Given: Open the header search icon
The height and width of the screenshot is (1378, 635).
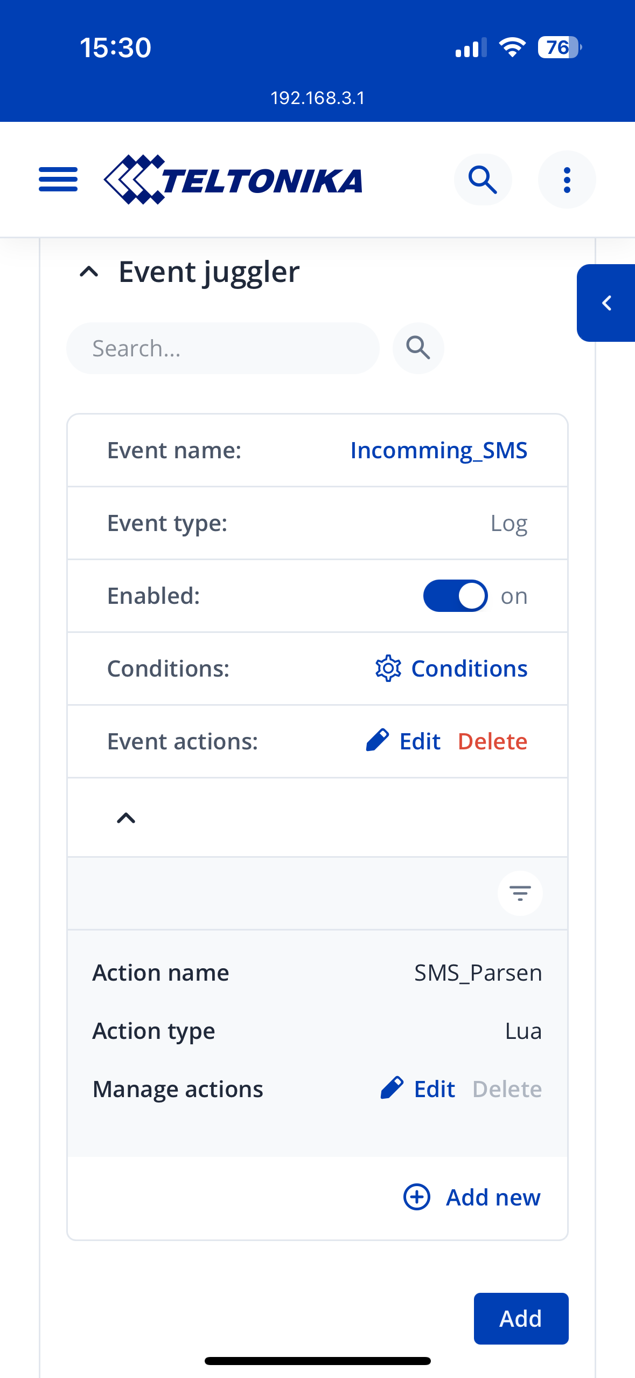Looking at the screenshot, I should [483, 180].
